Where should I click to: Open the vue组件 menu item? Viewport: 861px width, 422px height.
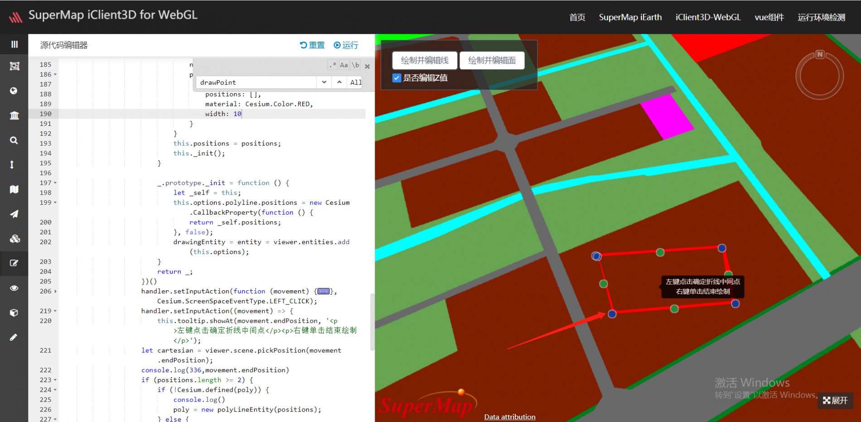coord(769,17)
